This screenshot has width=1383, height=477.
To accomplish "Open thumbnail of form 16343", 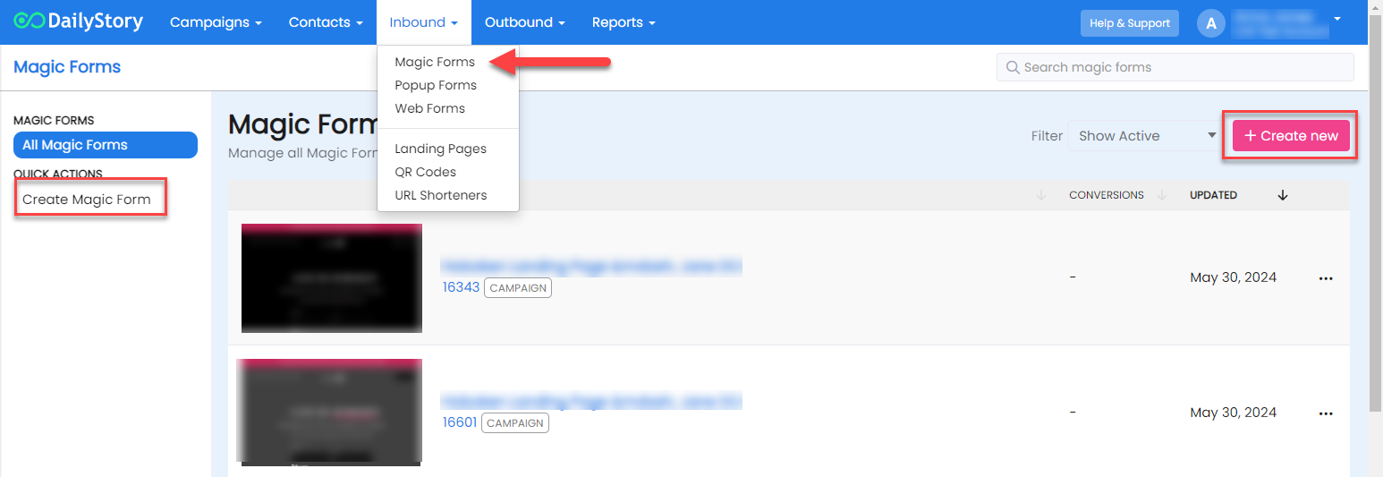I will click(332, 278).
